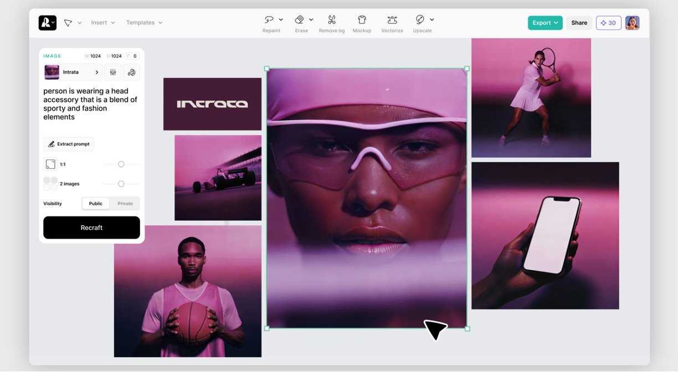This screenshot has height=372, width=678.
Task: Open the Insert menu
Action: point(103,23)
